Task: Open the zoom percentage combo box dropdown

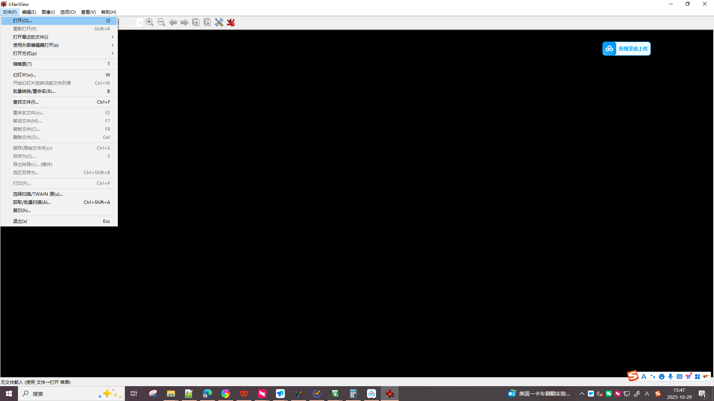Action: pos(140,22)
